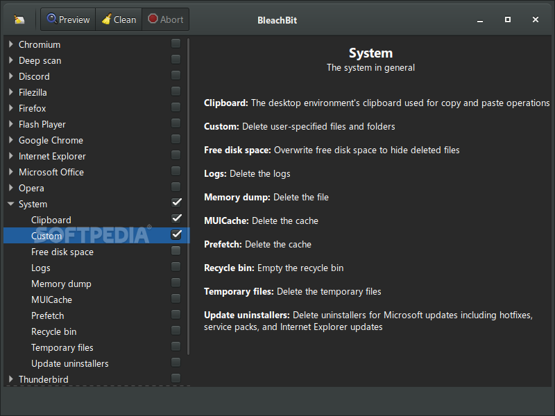
Task: Check the Opera checkbox
Action: coord(176,187)
